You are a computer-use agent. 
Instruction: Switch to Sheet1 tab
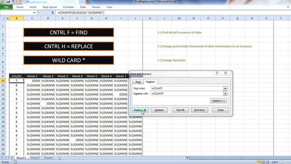coord(21,158)
